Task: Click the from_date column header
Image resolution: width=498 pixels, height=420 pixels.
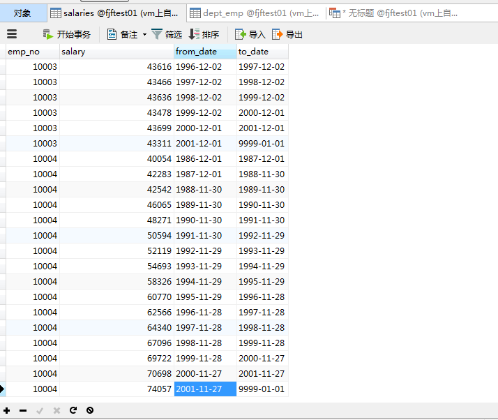Action: [x=205, y=52]
